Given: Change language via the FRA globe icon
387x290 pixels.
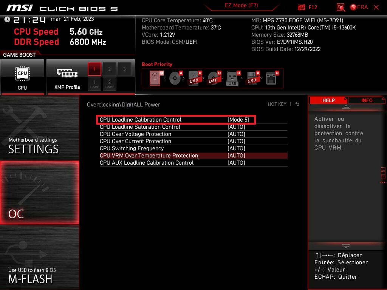Looking at the screenshot, I should [x=359, y=7].
